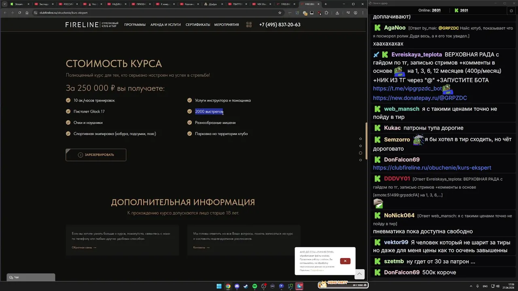Open the Контакты link
Viewport: 518px width, 291px height.
click(201, 247)
